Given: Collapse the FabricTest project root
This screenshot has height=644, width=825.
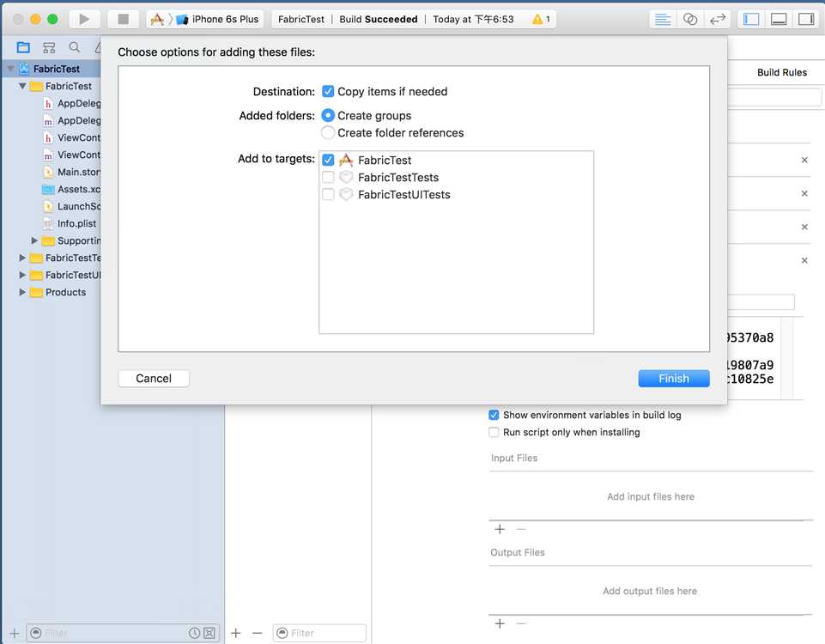Looking at the screenshot, I should click(10, 69).
